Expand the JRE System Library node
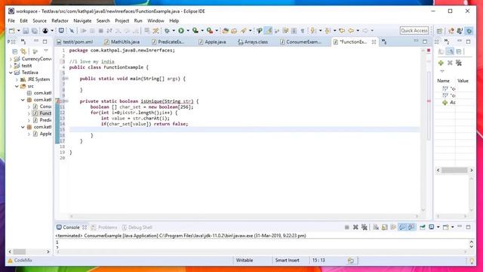 click(x=17, y=79)
